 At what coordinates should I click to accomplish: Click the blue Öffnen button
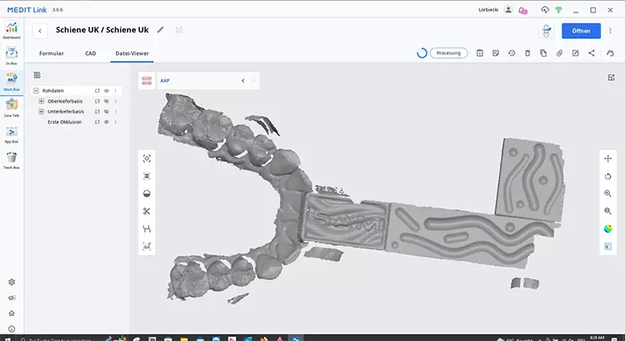[x=581, y=31]
